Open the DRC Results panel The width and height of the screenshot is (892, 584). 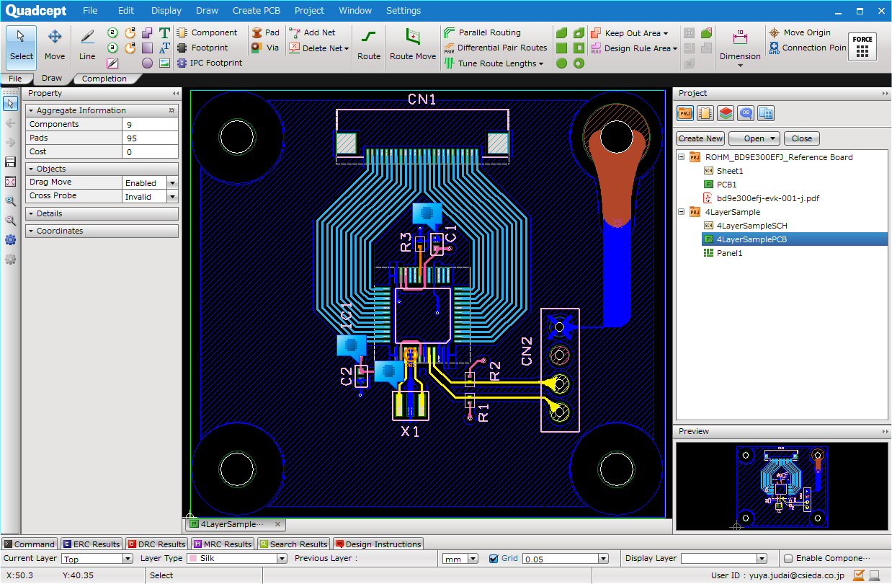(156, 544)
